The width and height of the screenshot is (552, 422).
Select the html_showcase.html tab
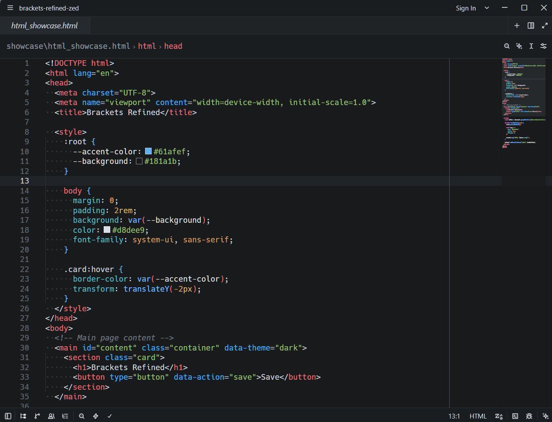click(44, 26)
